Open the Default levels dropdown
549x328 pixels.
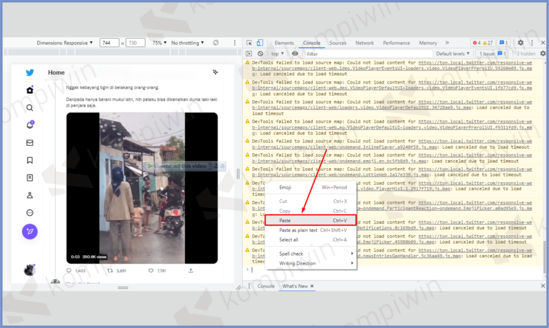(453, 54)
